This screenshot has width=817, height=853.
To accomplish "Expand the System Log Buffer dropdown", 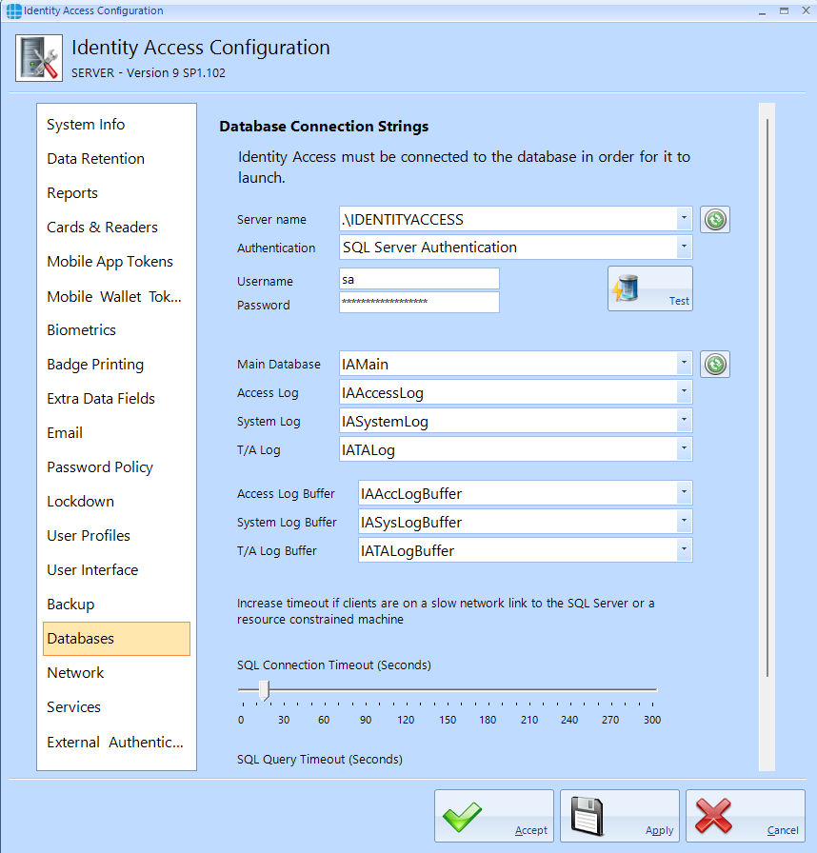I will pyautogui.click(x=685, y=521).
